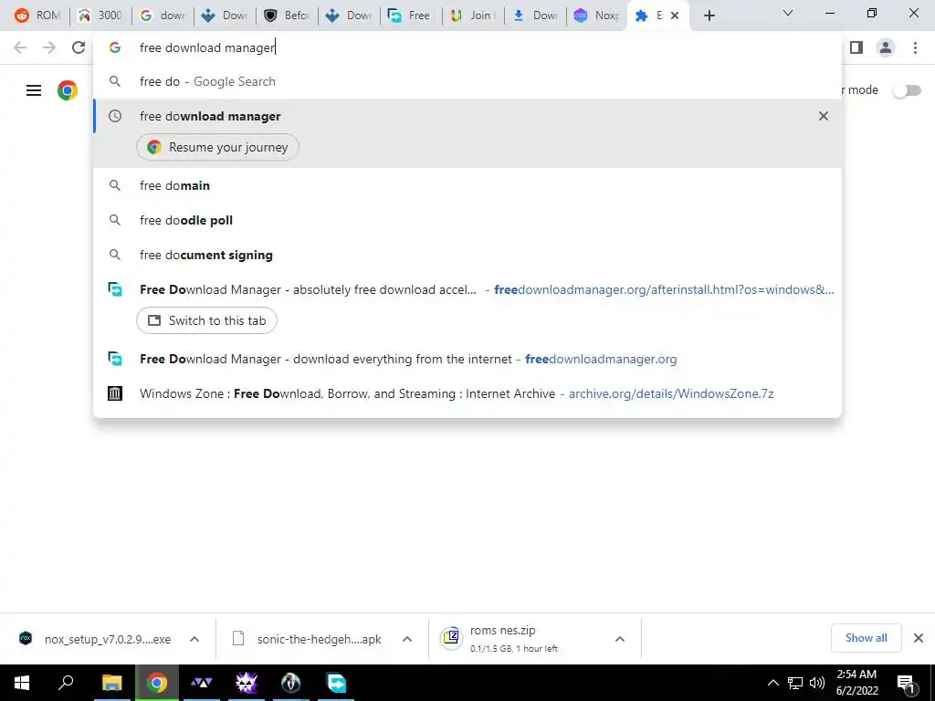Open the spiky monster app in taskbar
The width and height of the screenshot is (935, 701).
click(x=246, y=683)
